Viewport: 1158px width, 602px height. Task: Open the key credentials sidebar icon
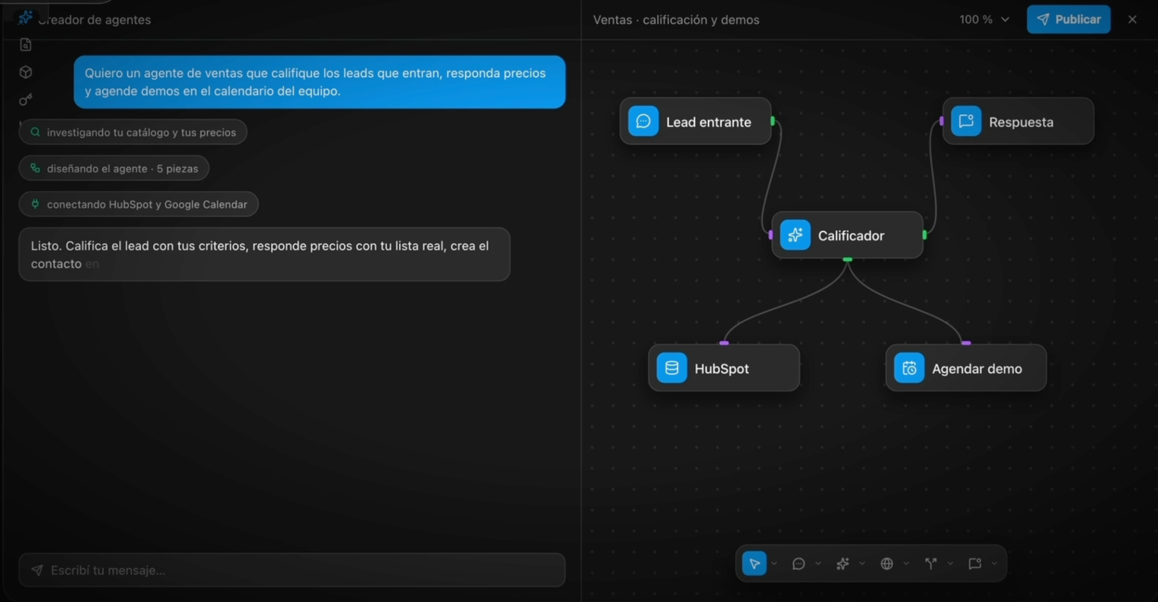tap(25, 99)
